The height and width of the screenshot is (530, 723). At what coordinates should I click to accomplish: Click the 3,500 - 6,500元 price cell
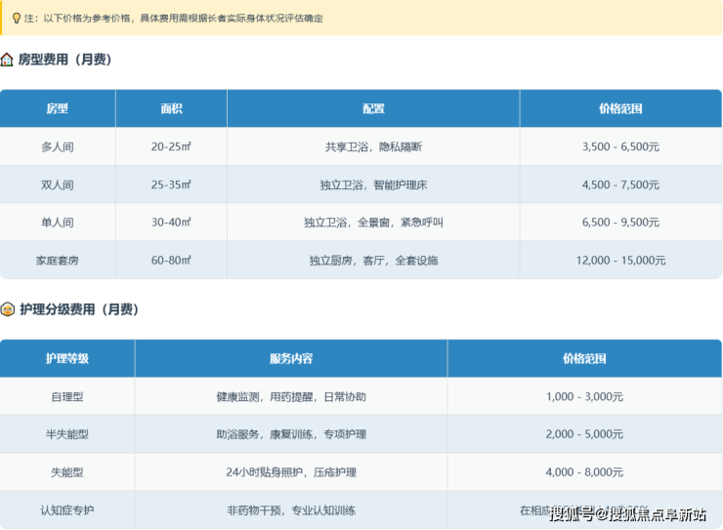[620, 146]
